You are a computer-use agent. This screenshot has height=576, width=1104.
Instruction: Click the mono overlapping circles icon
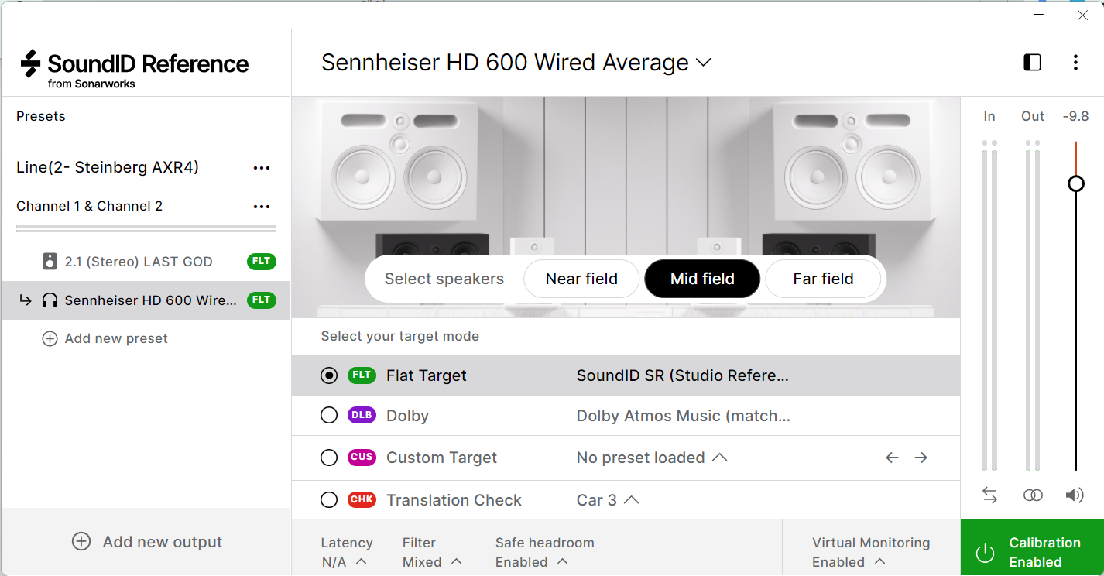[1033, 495]
